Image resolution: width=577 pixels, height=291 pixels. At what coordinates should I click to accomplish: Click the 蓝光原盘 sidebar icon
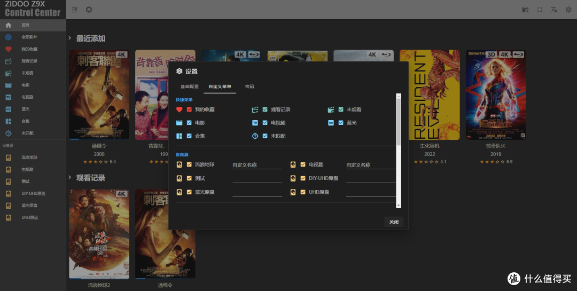tap(8, 206)
